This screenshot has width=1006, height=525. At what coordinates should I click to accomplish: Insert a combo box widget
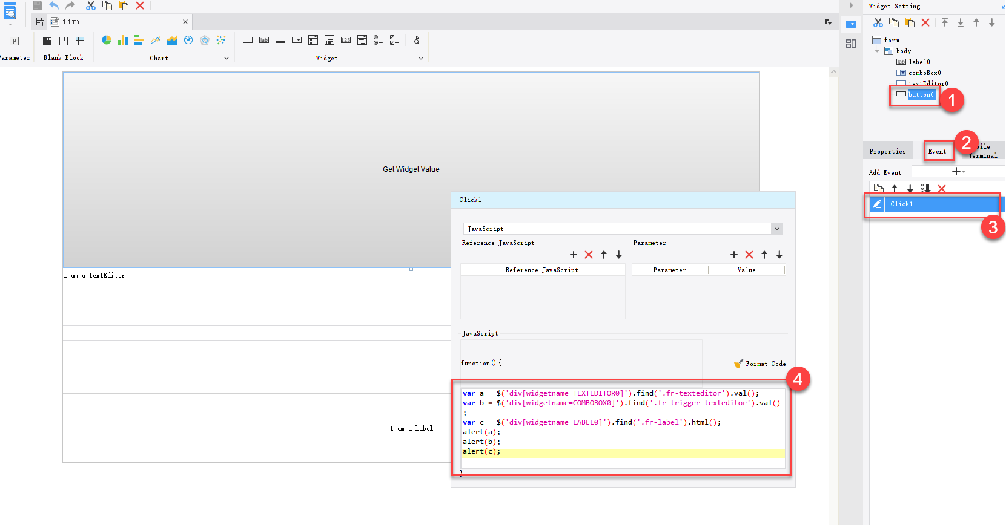tap(297, 40)
